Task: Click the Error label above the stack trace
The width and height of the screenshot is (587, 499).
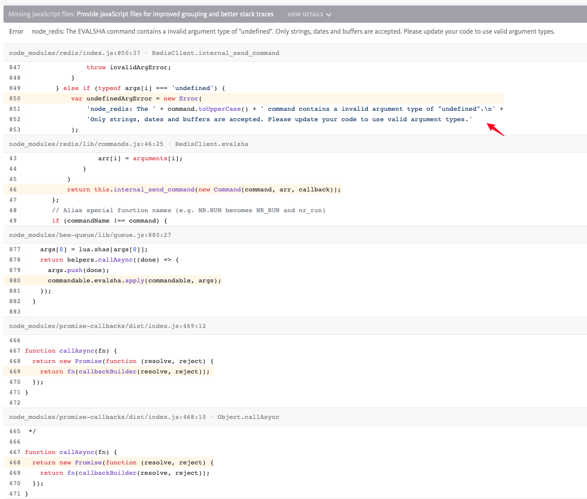Action: point(16,31)
